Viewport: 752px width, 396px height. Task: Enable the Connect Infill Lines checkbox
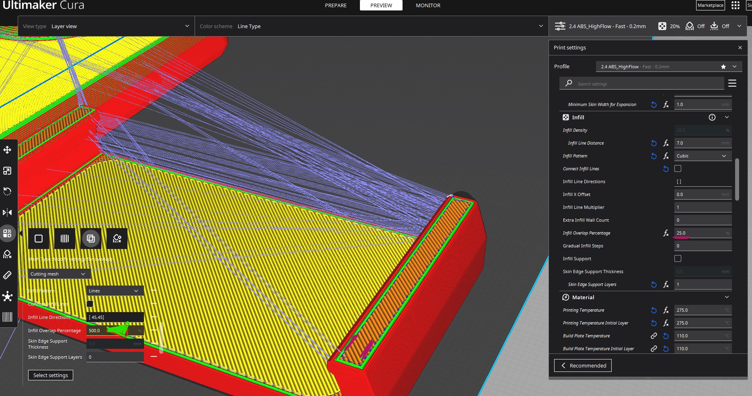click(x=678, y=169)
